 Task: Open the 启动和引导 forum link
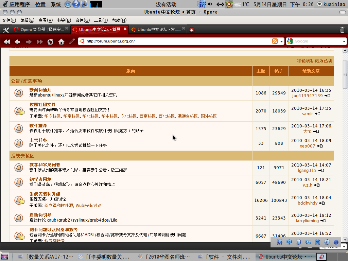click(x=40, y=215)
